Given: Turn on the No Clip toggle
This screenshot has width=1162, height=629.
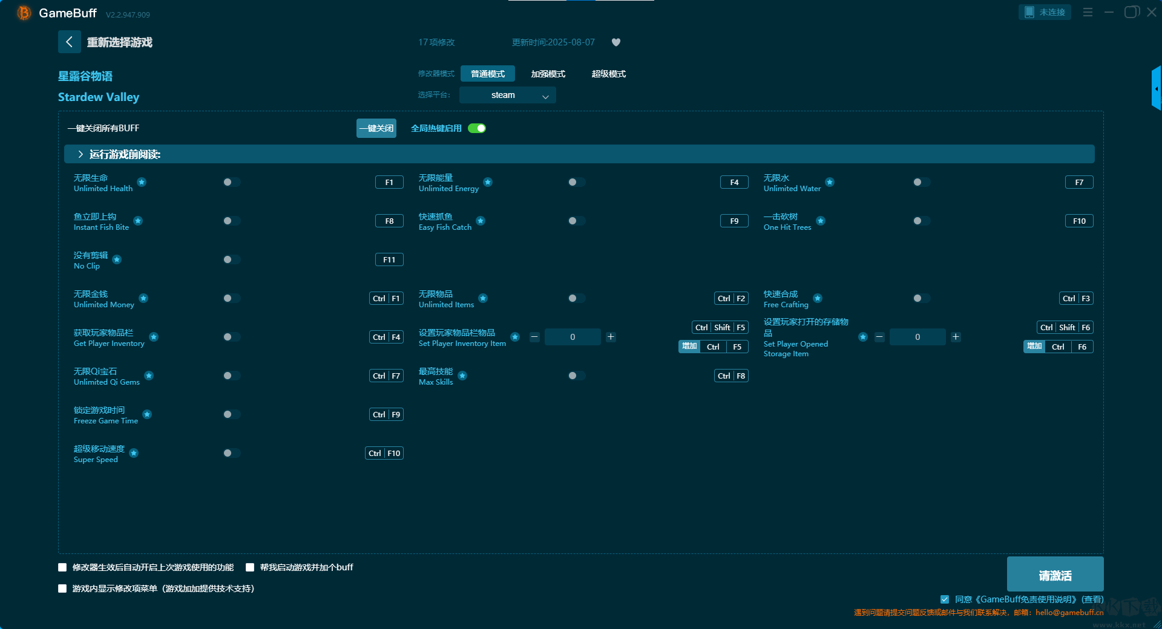Looking at the screenshot, I should coord(231,259).
